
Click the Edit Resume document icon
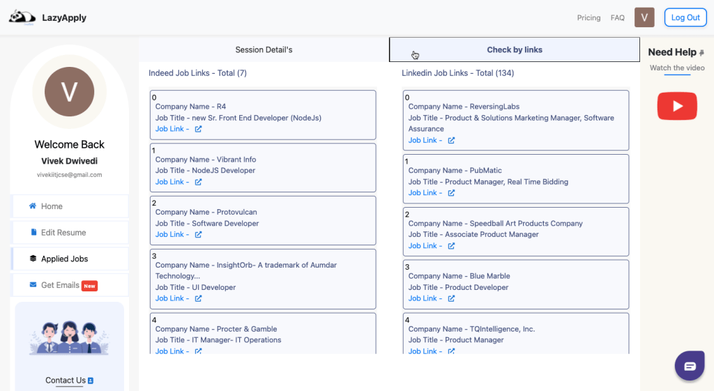33,232
